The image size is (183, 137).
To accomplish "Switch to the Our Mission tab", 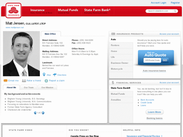I will coord(47,87).
